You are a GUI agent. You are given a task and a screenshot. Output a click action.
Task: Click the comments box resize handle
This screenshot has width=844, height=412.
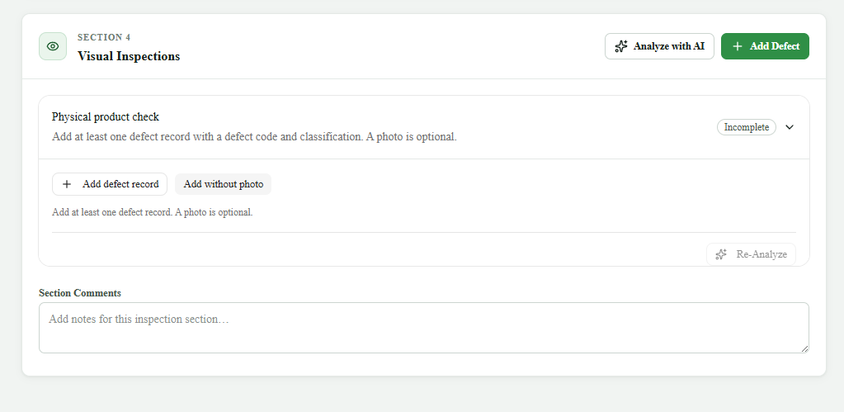click(x=804, y=349)
